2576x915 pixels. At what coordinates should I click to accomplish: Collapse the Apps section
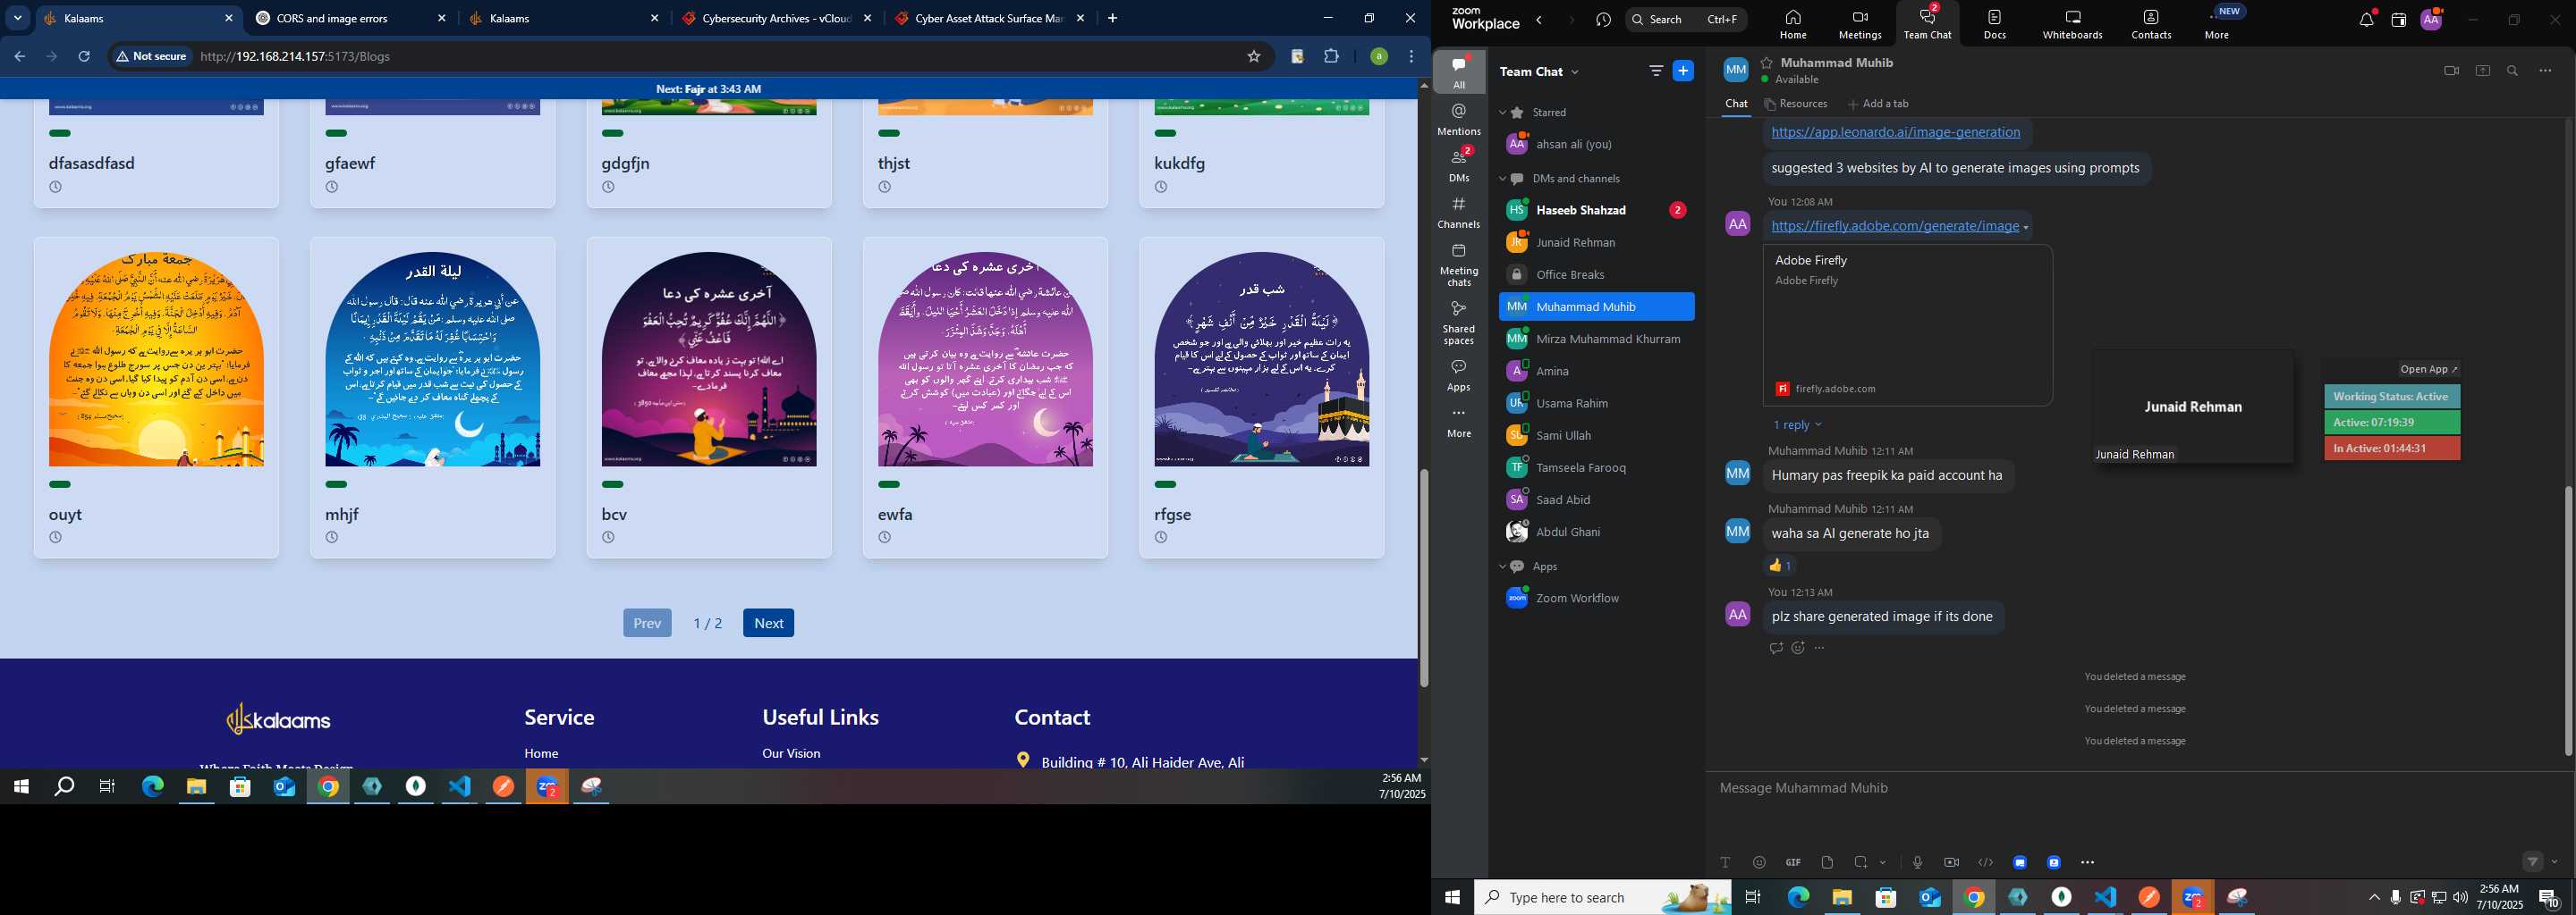click(x=1503, y=567)
